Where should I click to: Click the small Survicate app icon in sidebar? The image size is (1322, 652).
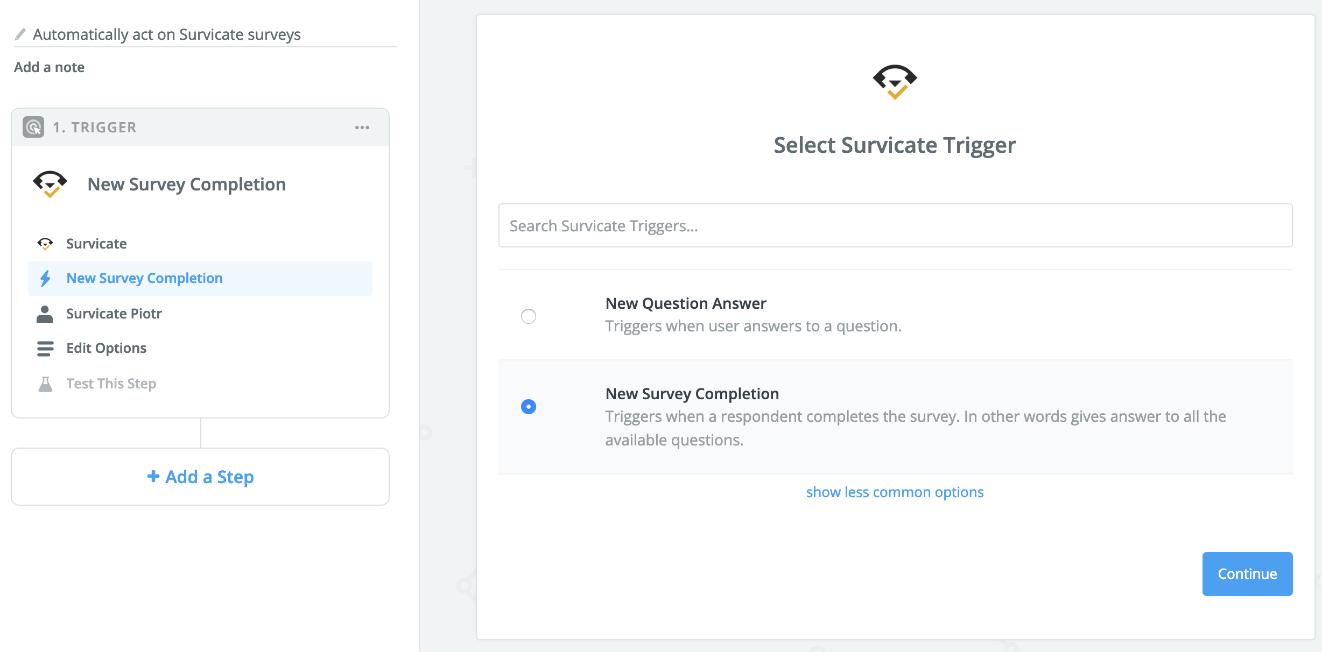[x=45, y=244]
